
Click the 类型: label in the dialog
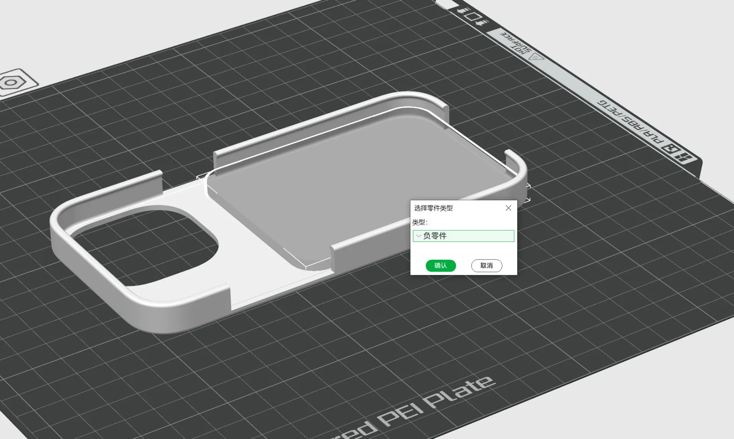(x=419, y=222)
